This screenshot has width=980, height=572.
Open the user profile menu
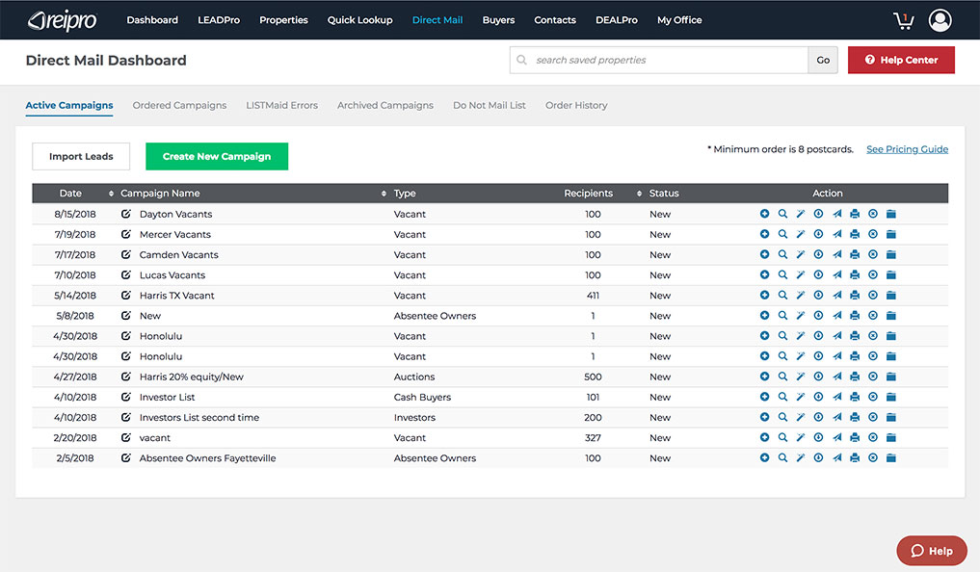click(940, 20)
